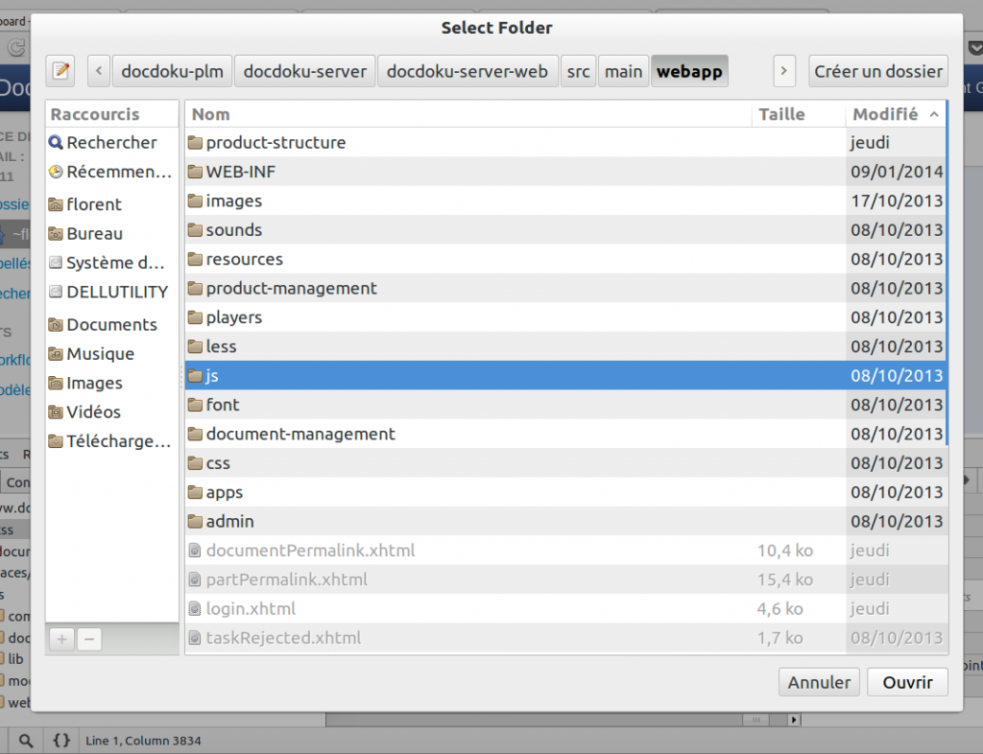This screenshot has height=754, width=983.
Task: Click the path bar right scroll arrow
Action: [x=784, y=71]
